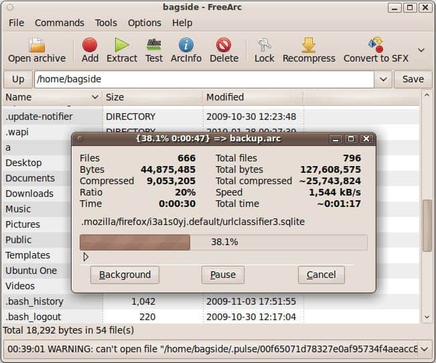Select the Videos folder
Screen dimensions: 436x363
click(x=20, y=286)
